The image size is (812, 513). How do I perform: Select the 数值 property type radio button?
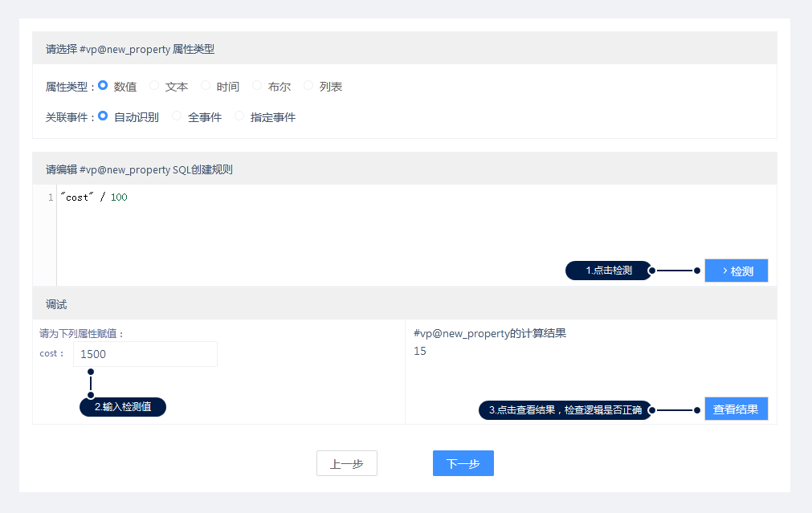pos(103,86)
